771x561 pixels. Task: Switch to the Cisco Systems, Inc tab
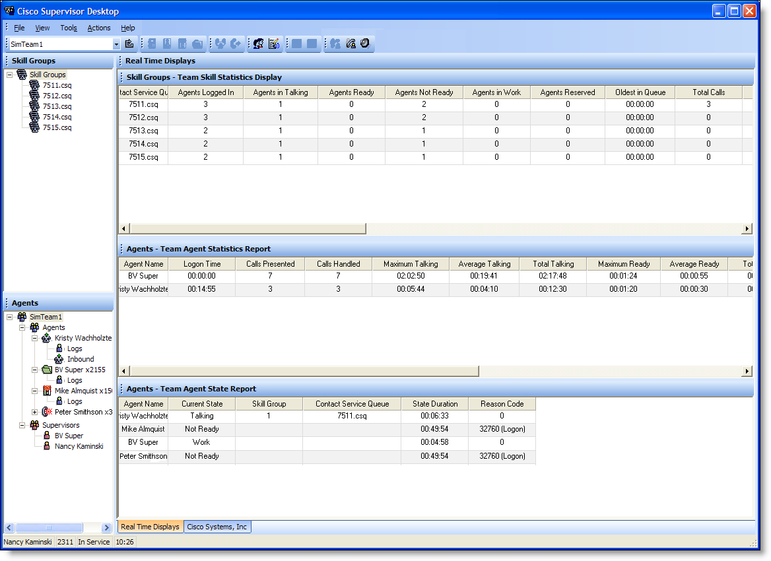[x=217, y=527]
